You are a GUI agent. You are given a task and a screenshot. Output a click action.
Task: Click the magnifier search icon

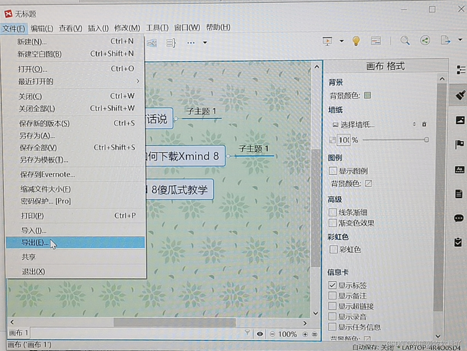click(405, 41)
